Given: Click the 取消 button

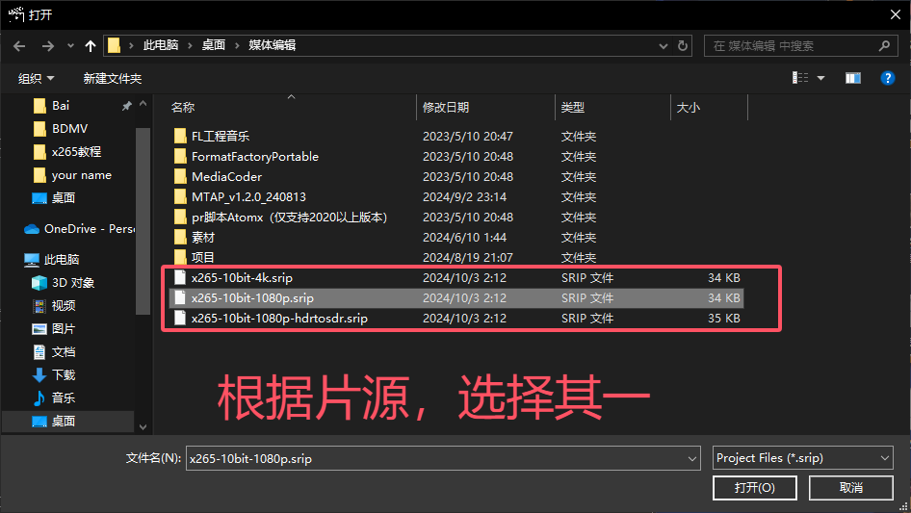Looking at the screenshot, I should pos(851,488).
